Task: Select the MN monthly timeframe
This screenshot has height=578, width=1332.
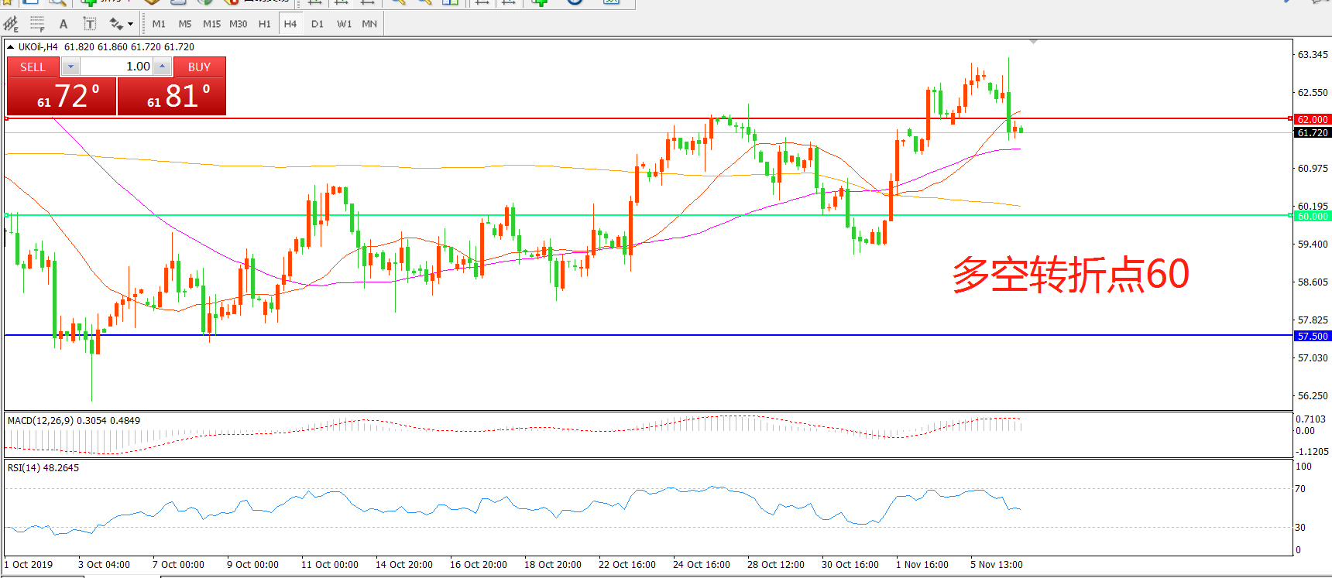Action: coord(369,24)
